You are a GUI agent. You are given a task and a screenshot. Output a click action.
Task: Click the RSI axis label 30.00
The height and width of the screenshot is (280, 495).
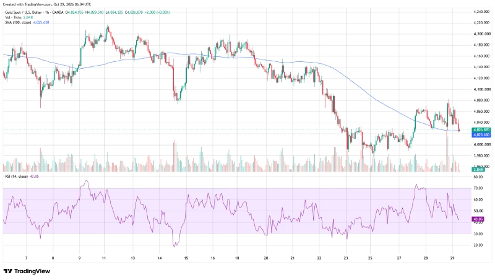[x=478, y=234]
